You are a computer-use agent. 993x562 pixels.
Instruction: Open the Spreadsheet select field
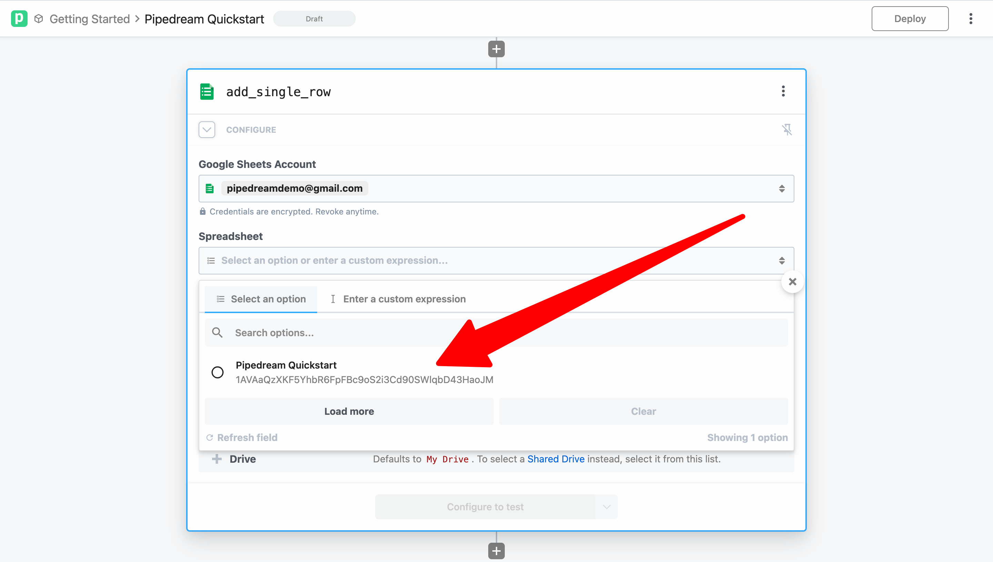click(496, 261)
